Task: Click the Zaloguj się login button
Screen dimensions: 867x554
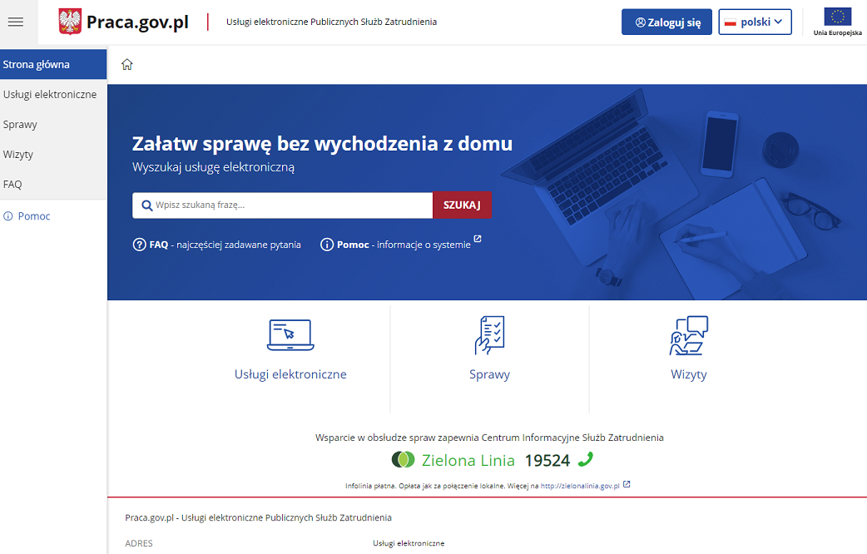Action: [x=666, y=22]
